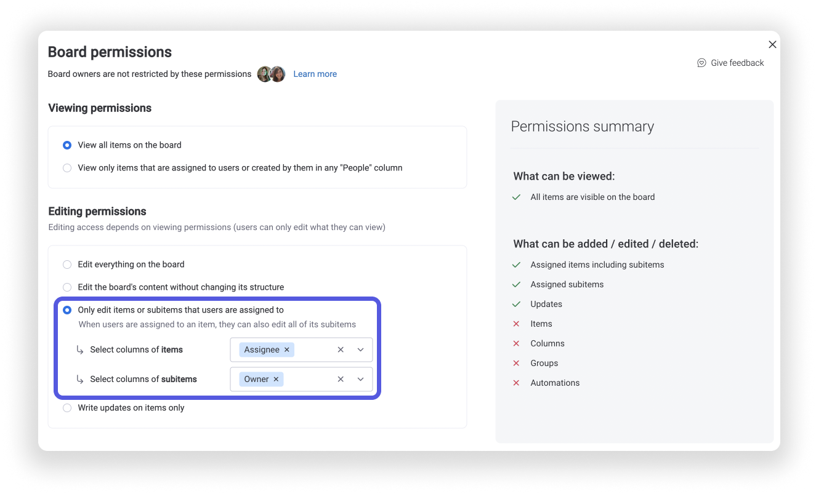Remove the Assignee chip via its x icon
This screenshot has width=816, height=494.
(287, 349)
